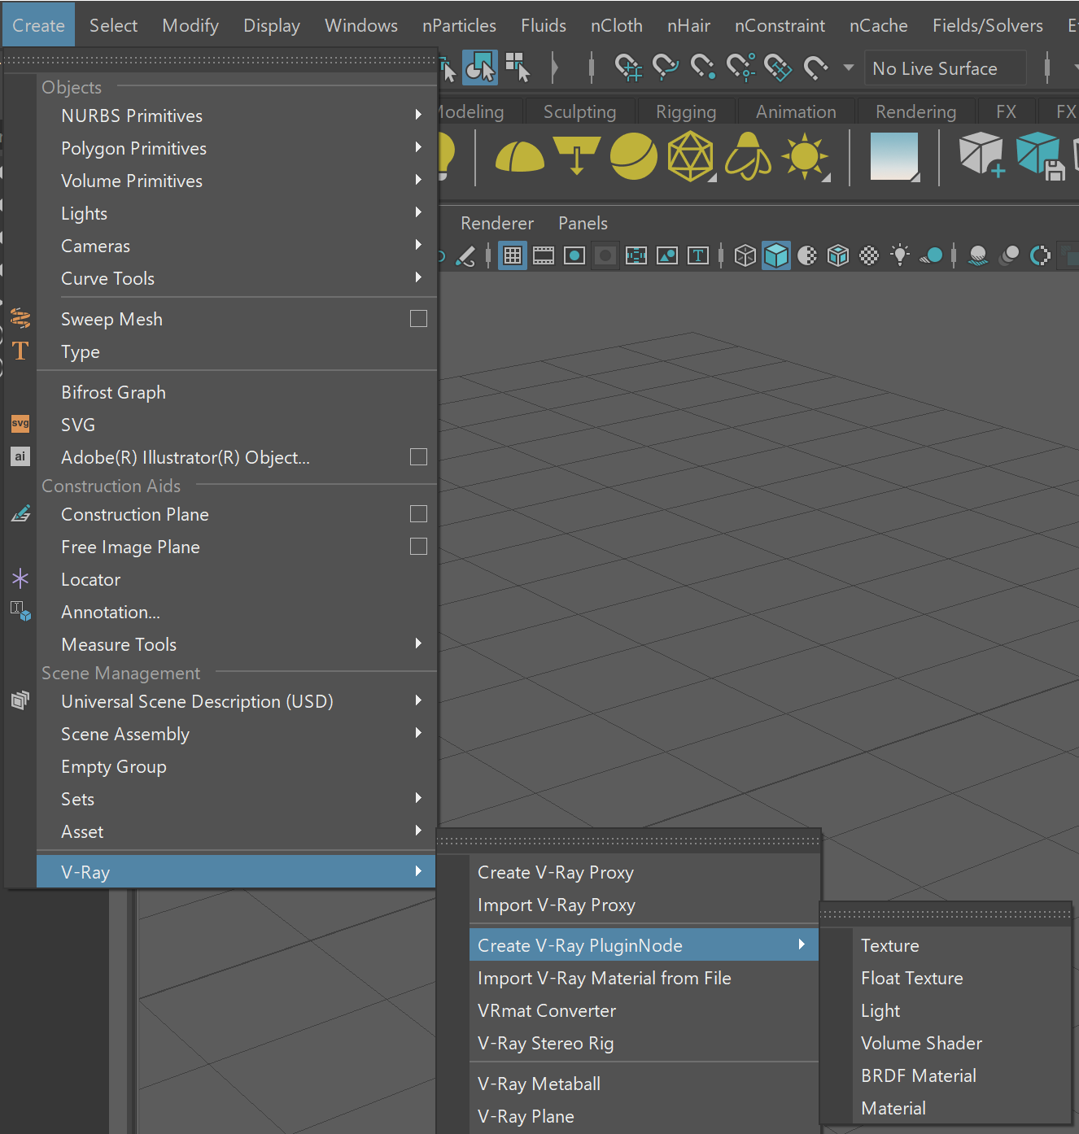Viewport: 1079px width, 1134px height.
Task: Open the Modify menu
Action: [x=190, y=25]
